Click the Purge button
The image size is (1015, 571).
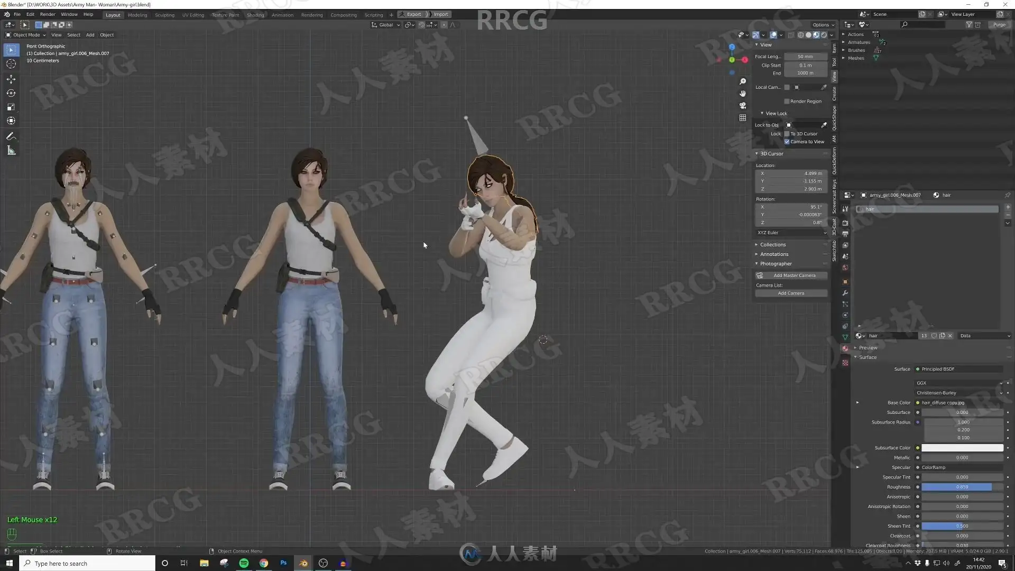coord(999,25)
